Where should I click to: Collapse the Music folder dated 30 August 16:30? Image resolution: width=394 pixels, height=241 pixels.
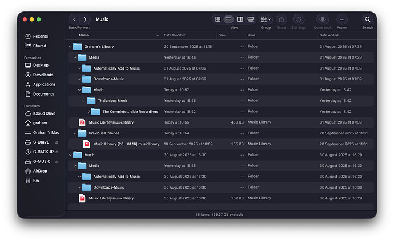click(x=70, y=155)
